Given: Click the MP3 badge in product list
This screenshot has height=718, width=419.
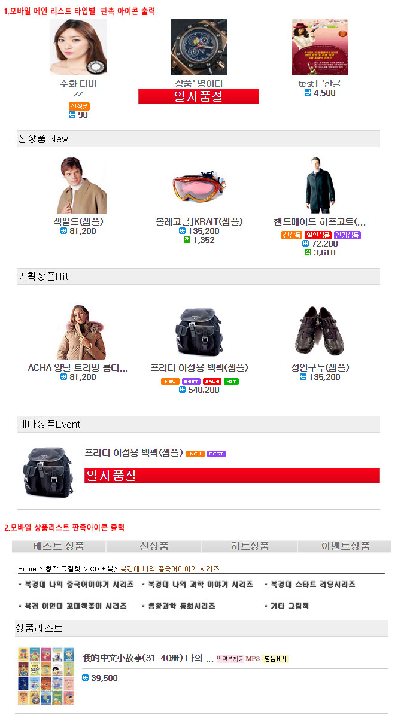Looking at the screenshot, I should pos(252,658).
